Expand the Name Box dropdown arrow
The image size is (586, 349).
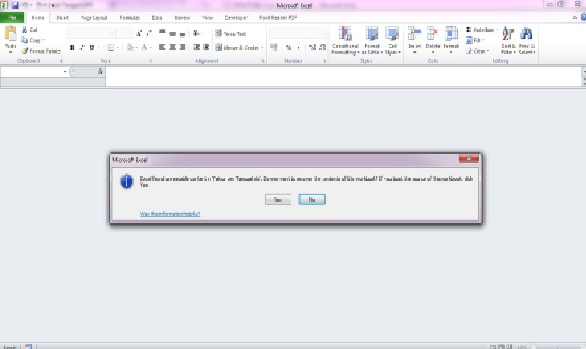[65, 72]
